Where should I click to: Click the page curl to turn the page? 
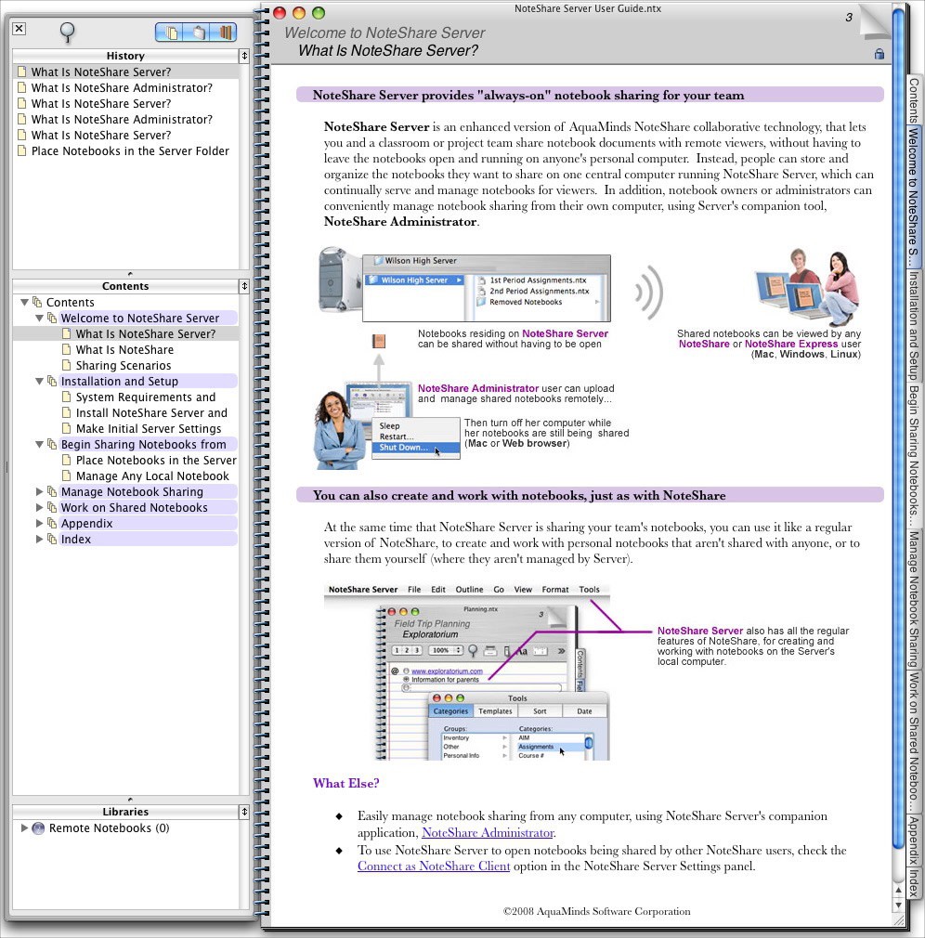[x=874, y=22]
